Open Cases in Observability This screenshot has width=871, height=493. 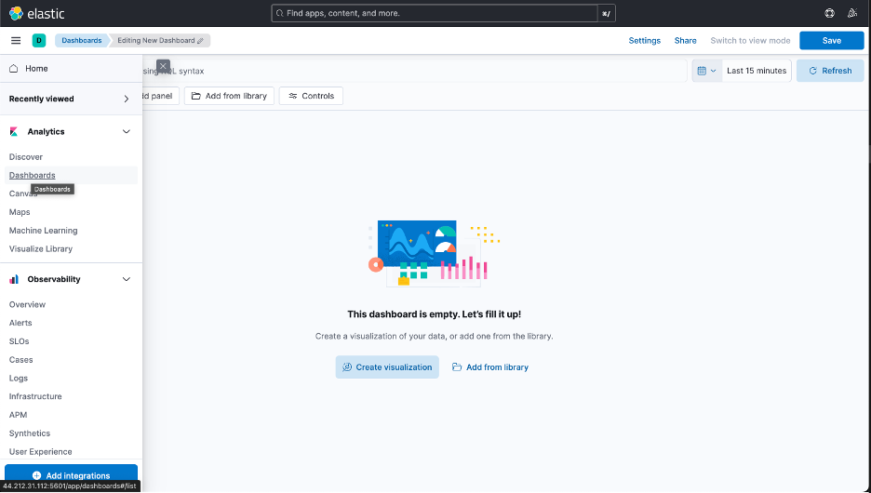pos(21,360)
